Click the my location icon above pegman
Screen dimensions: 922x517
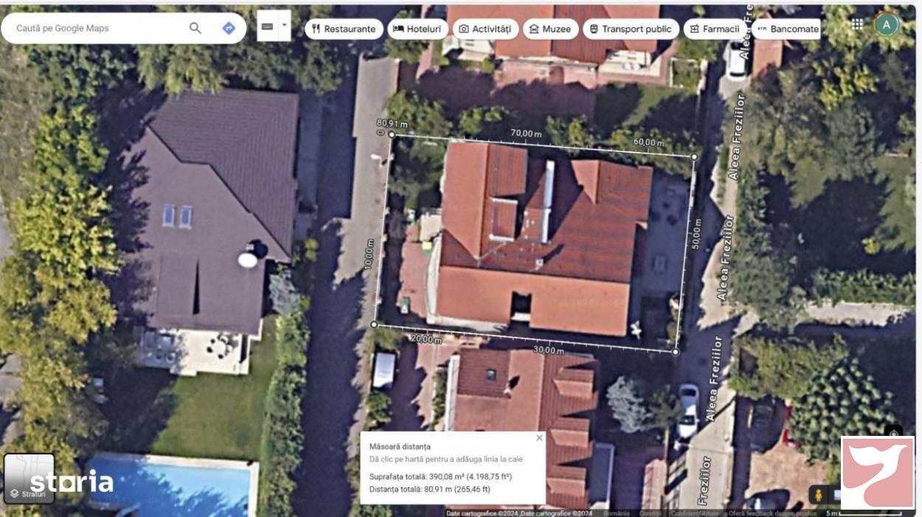(x=893, y=433)
